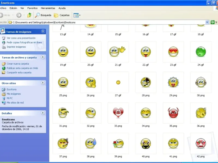Click Imprimir imágenes link
The image size is (218, 163).
point(16,47)
